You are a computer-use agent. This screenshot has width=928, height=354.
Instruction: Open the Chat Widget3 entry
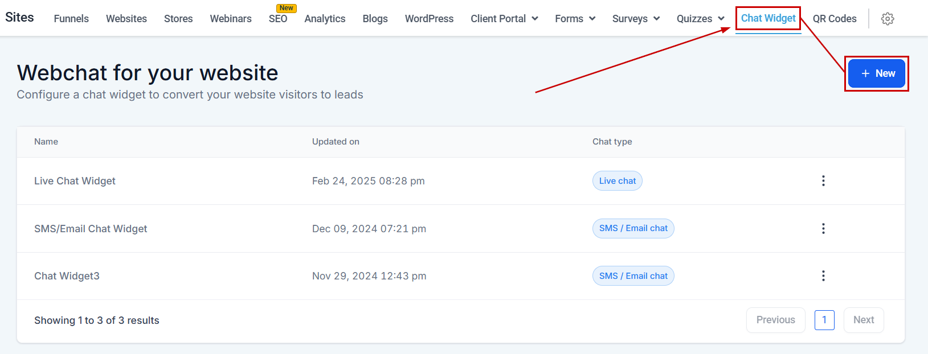coord(67,276)
